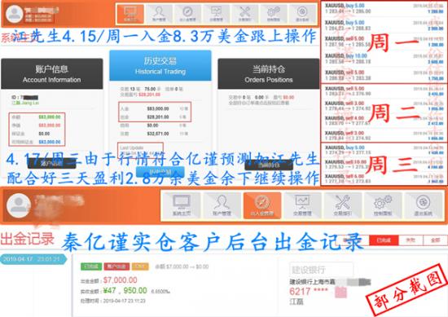This screenshot has height=317, width=448.
Task: Select the XAUUSD sell 10.00 trade row
Action: [x=384, y=164]
